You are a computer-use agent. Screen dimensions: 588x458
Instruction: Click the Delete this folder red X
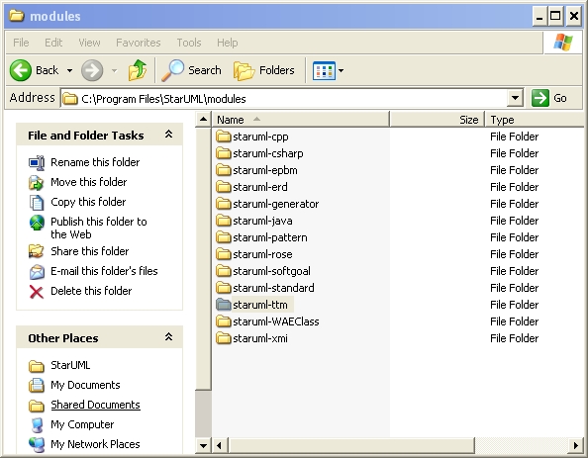click(x=37, y=291)
